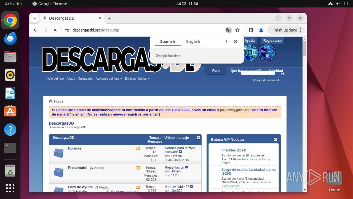Bookmark this page with the star
Screen dimensions: 353x199
(x=237, y=30)
